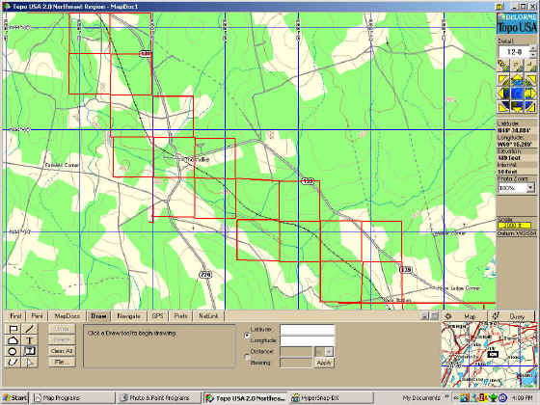Increase the Detail level with up arrow

[x=533, y=48]
